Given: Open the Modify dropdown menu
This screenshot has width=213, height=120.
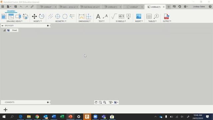Looking at the screenshot, I should (x=38, y=21).
